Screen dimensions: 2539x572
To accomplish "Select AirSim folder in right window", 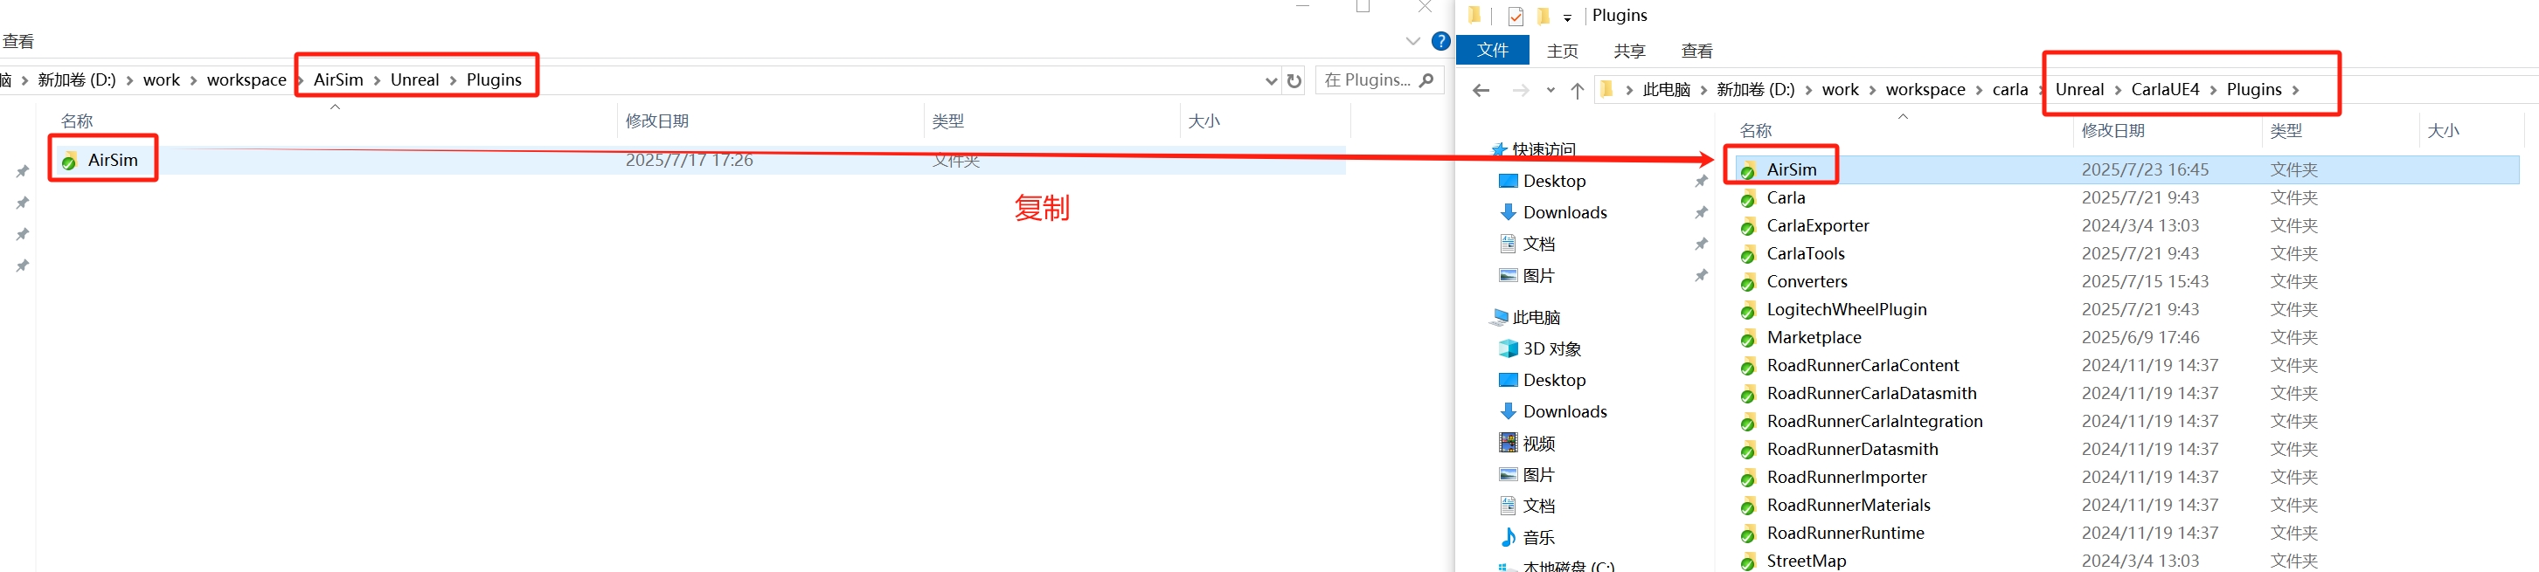I will click(x=1791, y=169).
